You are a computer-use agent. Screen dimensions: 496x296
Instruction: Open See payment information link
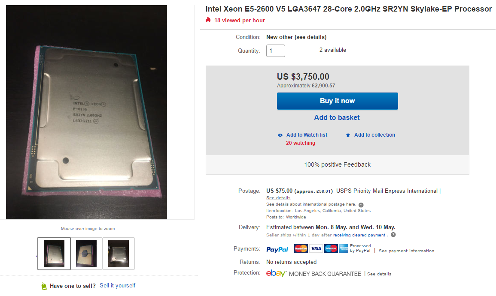click(406, 251)
